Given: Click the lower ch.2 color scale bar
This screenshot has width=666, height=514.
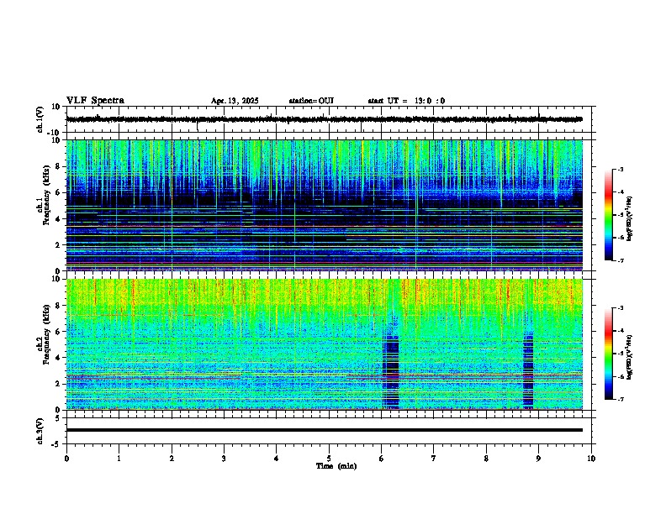Looking at the screenshot, I should click(608, 354).
